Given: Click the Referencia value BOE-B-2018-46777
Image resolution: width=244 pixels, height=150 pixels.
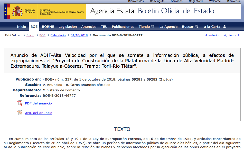Looking at the screenshot, I should click(59, 95).
